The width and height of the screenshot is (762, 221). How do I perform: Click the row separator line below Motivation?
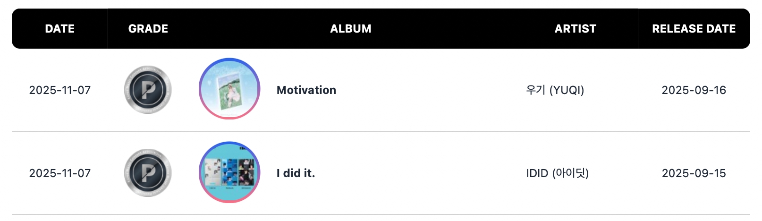(381, 131)
